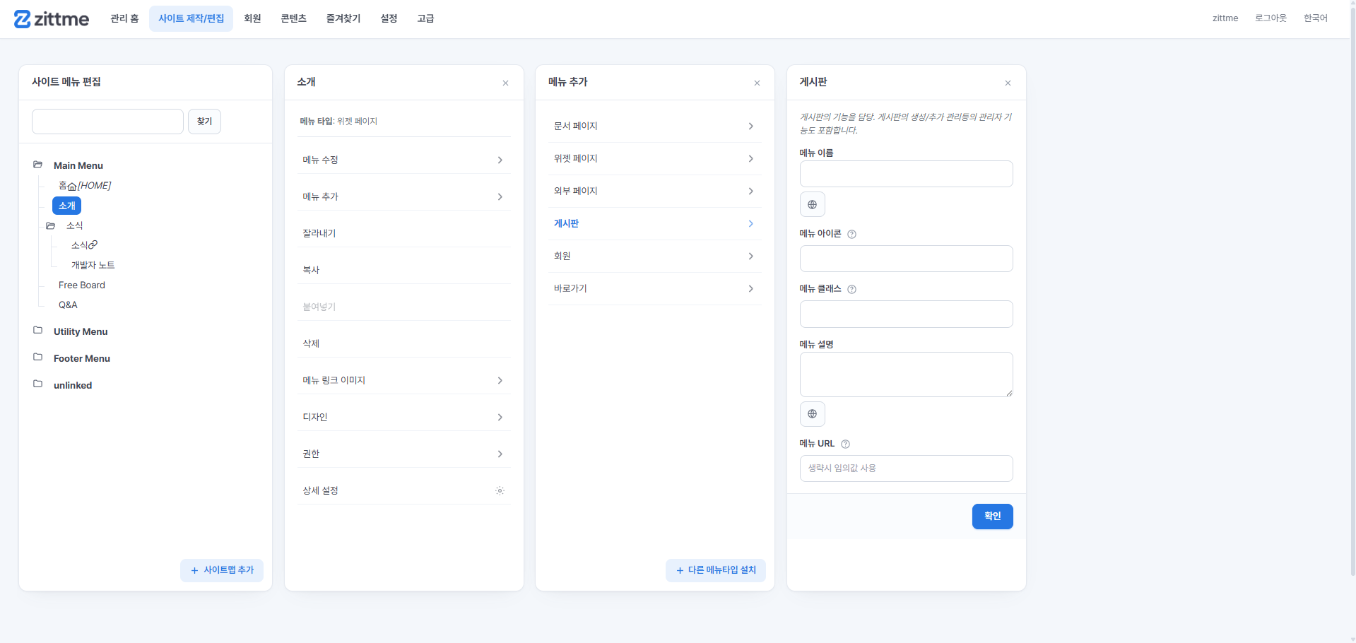Open the 콘텐츠 menu
This screenshot has height=643, width=1356.
pyautogui.click(x=293, y=18)
